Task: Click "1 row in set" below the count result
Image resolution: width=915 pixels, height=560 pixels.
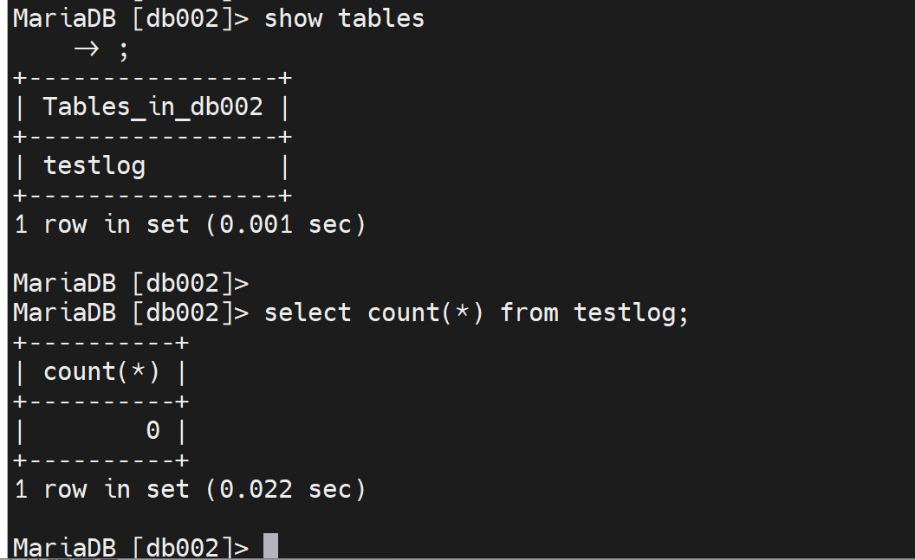Action: point(101,489)
